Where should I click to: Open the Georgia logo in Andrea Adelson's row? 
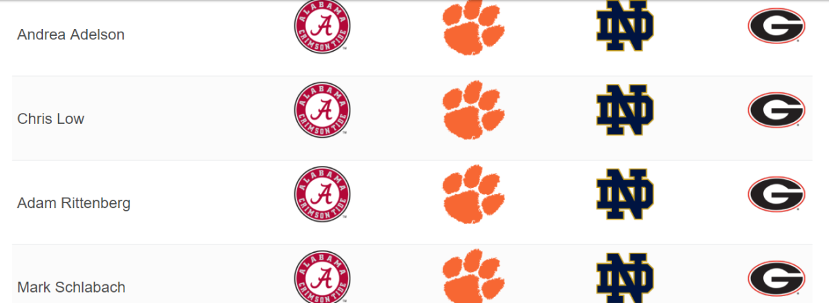click(776, 26)
